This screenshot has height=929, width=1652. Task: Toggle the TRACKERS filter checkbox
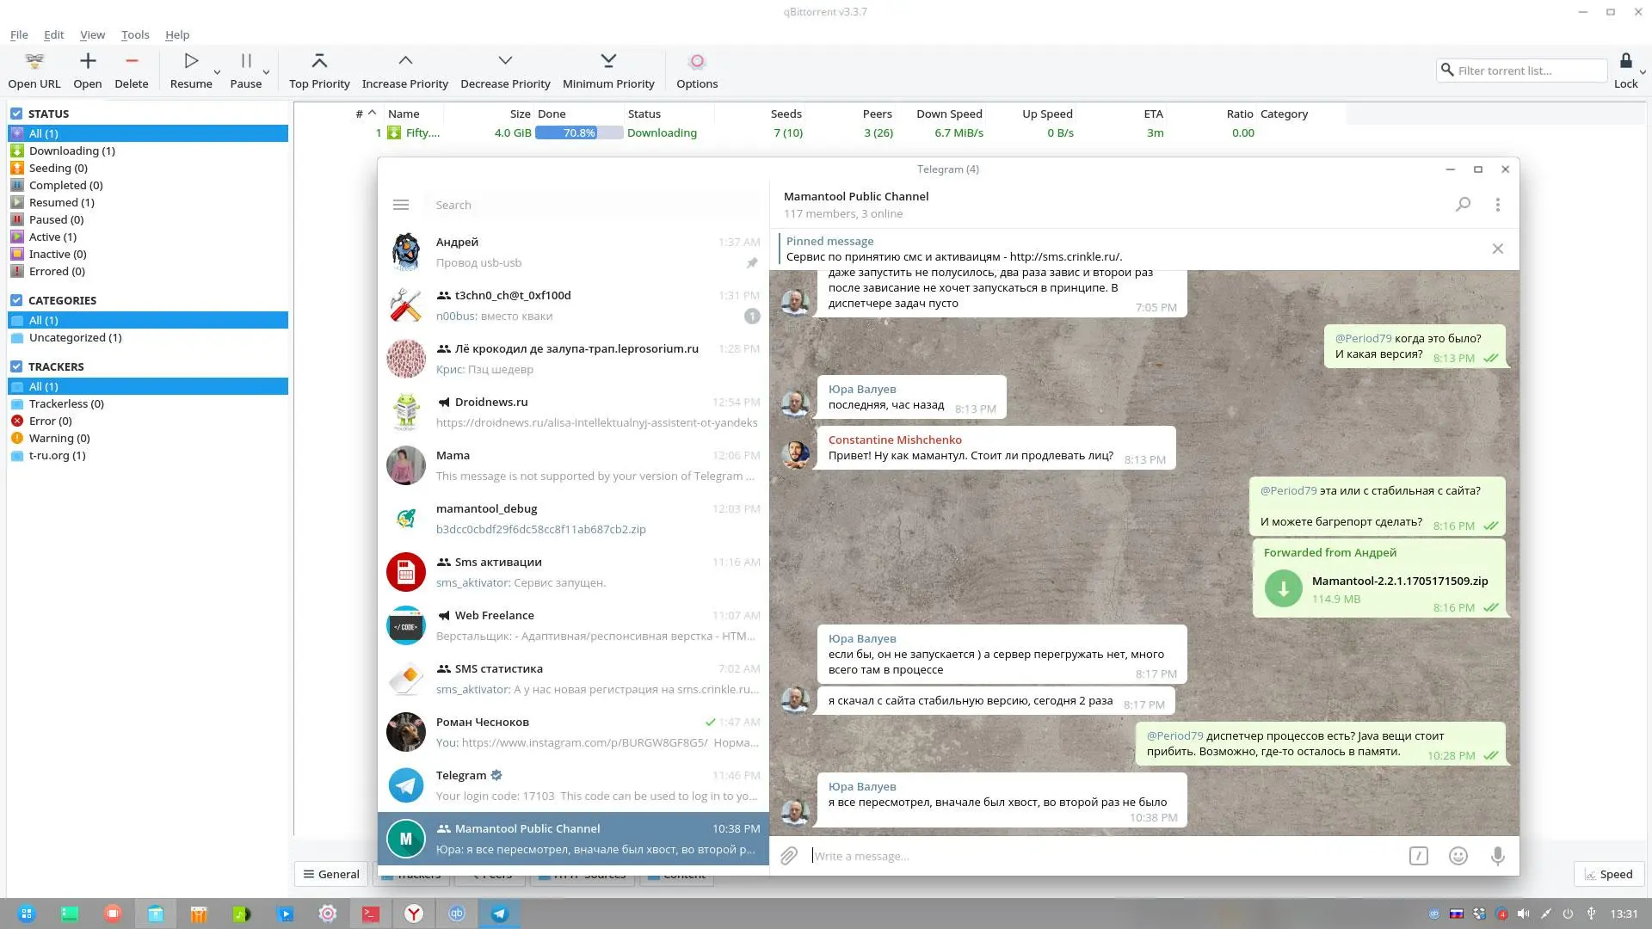16,366
